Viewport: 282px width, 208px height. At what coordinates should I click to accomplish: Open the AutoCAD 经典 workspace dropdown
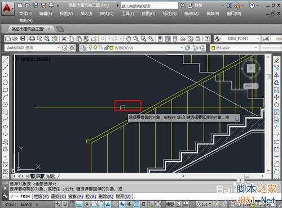(x=59, y=48)
